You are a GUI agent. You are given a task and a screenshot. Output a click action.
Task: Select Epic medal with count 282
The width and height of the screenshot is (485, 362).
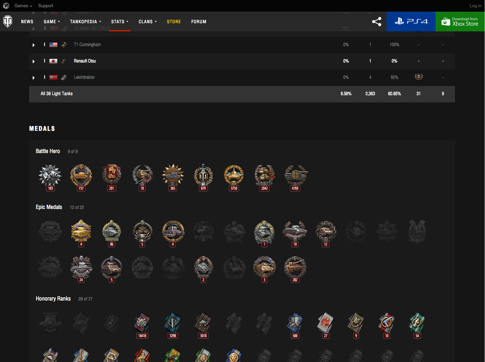295,269
